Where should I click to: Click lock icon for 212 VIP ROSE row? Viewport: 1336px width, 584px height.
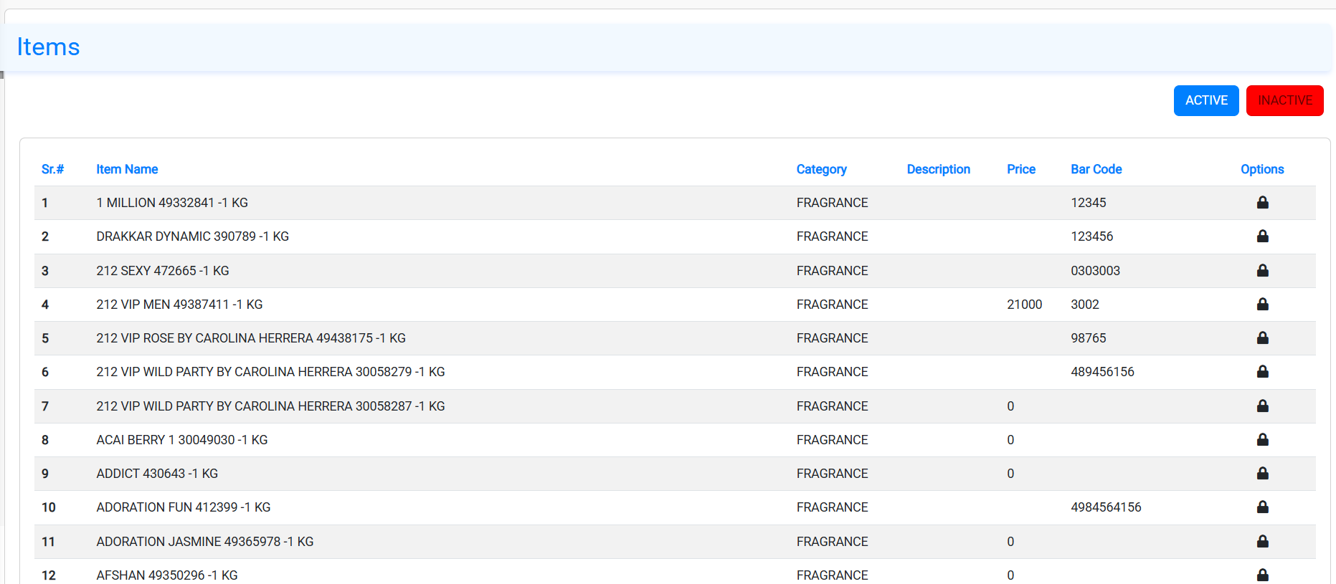[1262, 338]
